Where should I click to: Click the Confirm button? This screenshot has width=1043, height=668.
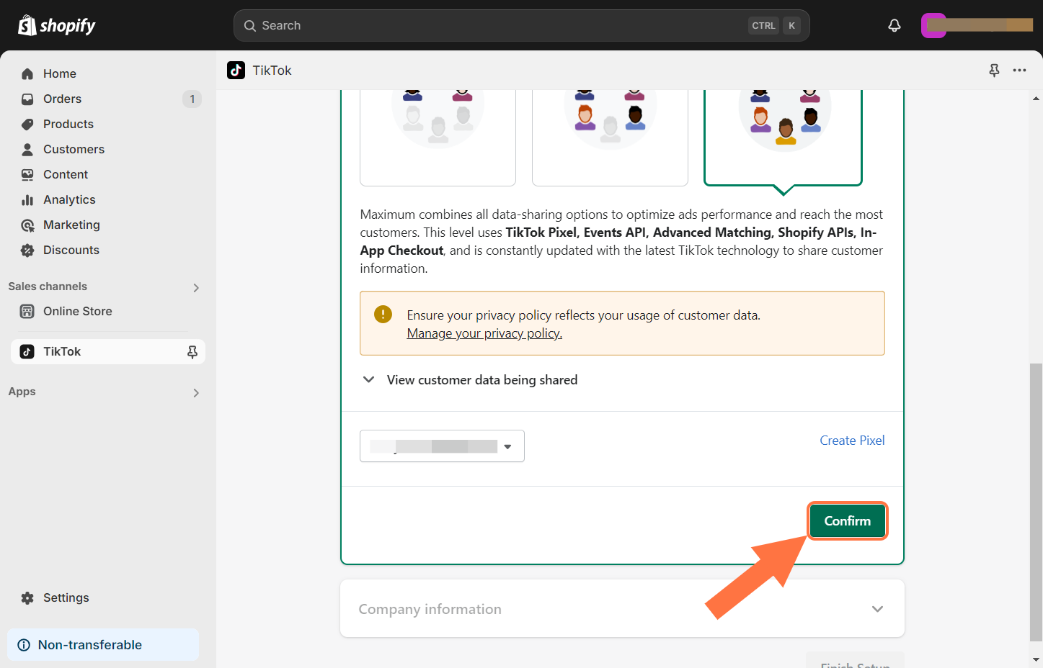pyautogui.click(x=847, y=520)
